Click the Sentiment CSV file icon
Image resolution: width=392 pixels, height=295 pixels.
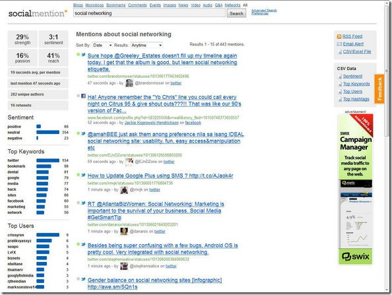[340, 77]
